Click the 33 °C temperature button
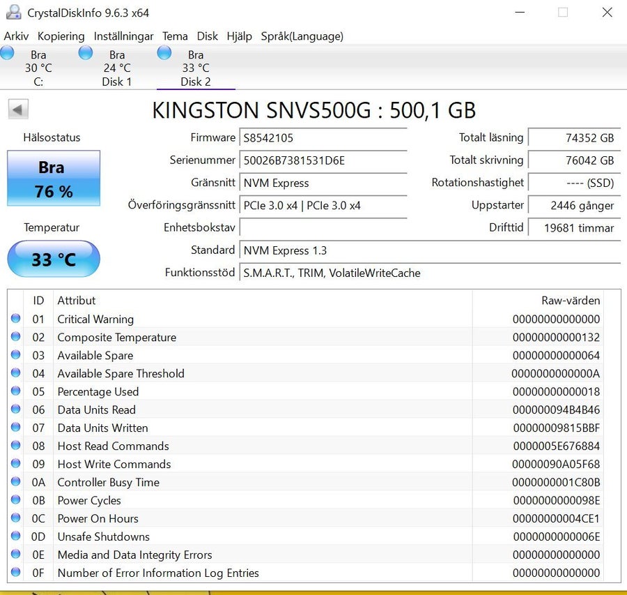 54,259
